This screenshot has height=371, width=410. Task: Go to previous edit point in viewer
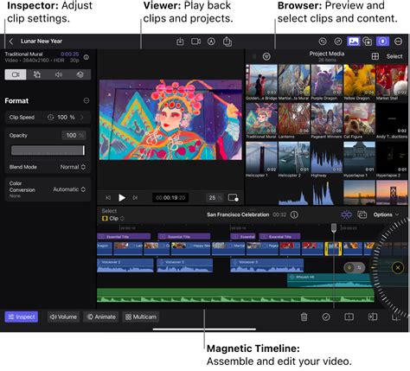(108, 198)
